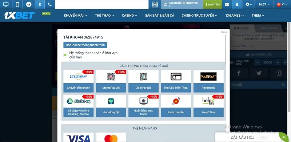The image size is (291, 142).
Task: Click Các loại hệ thống thanh toán button
Action: [85, 45]
